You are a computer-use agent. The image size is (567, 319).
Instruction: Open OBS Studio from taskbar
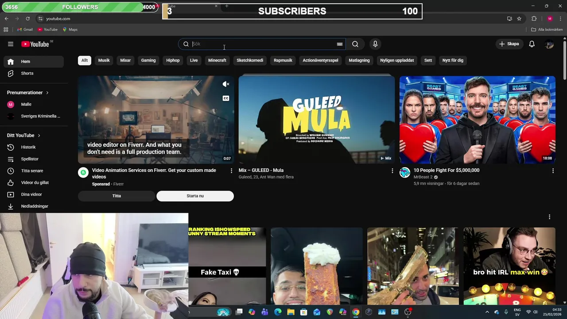tap(408, 312)
